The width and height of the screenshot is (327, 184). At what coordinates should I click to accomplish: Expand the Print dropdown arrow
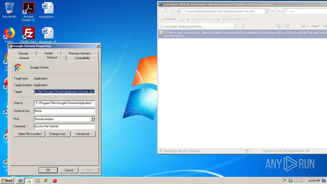pyautogui.click(x=308, y=26)
